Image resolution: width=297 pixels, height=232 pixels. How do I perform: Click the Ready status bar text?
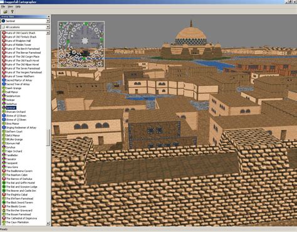point(4,229)
